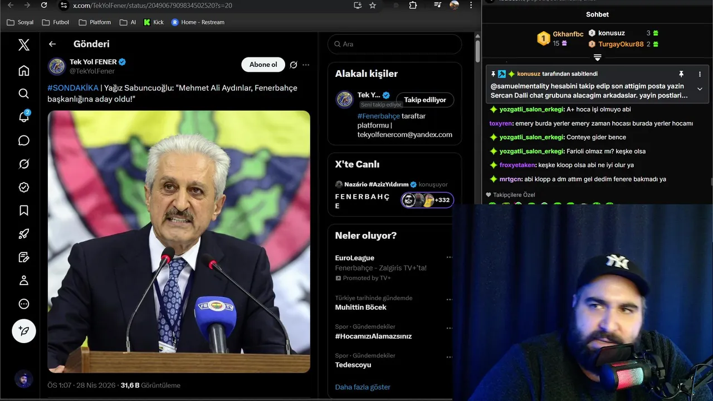Image resolution: width=713 pixels, height=401 pixels.
Task: Click the toxyren username in chat
Action: [x=501, y=124]
